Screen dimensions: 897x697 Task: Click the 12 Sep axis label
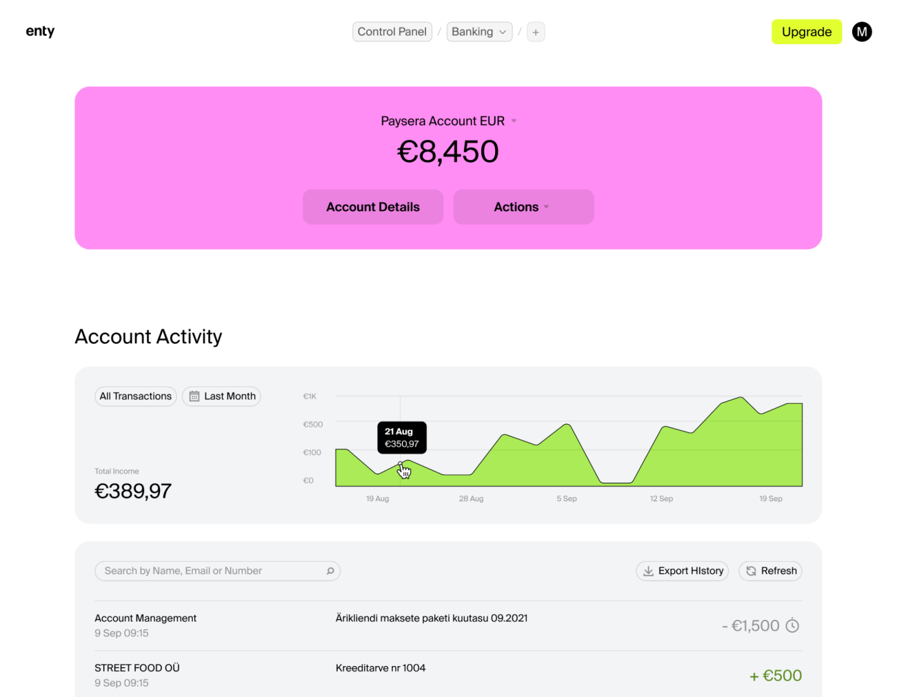(661, 498)
